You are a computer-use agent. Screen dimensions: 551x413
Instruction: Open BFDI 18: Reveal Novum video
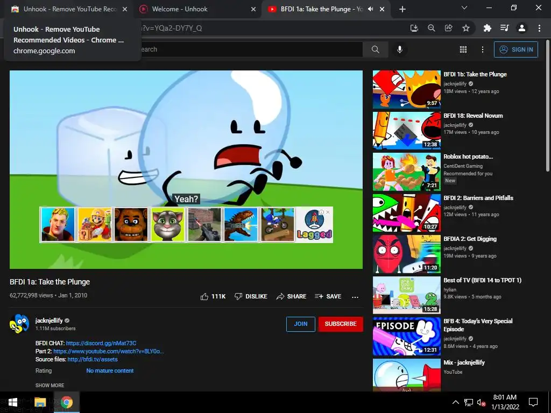tap(473, 116)
